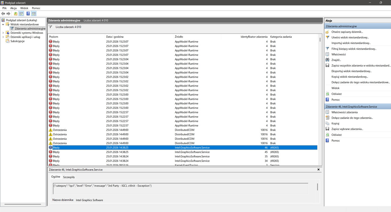Click Filtruj bieżący widok niestandardowy icon
Screen dimensions: 391x212
tap(327, 49)
